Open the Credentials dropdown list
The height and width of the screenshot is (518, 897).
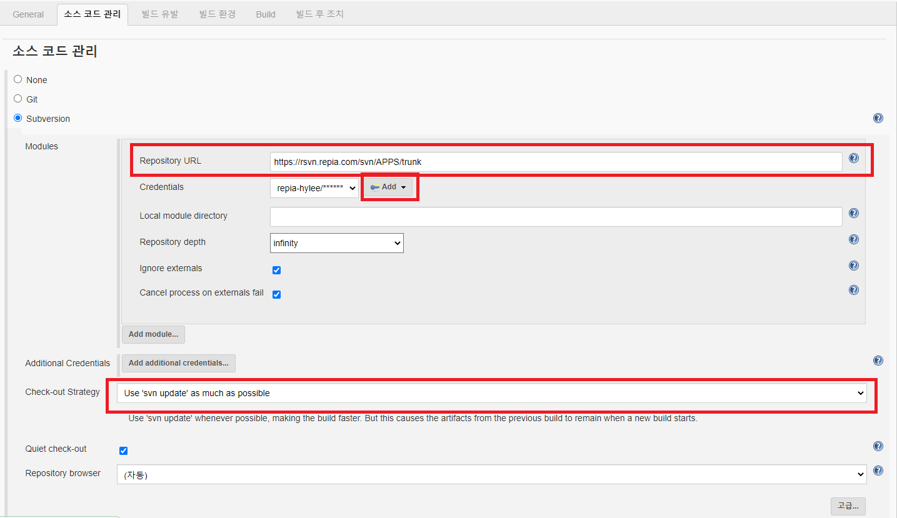314,188
